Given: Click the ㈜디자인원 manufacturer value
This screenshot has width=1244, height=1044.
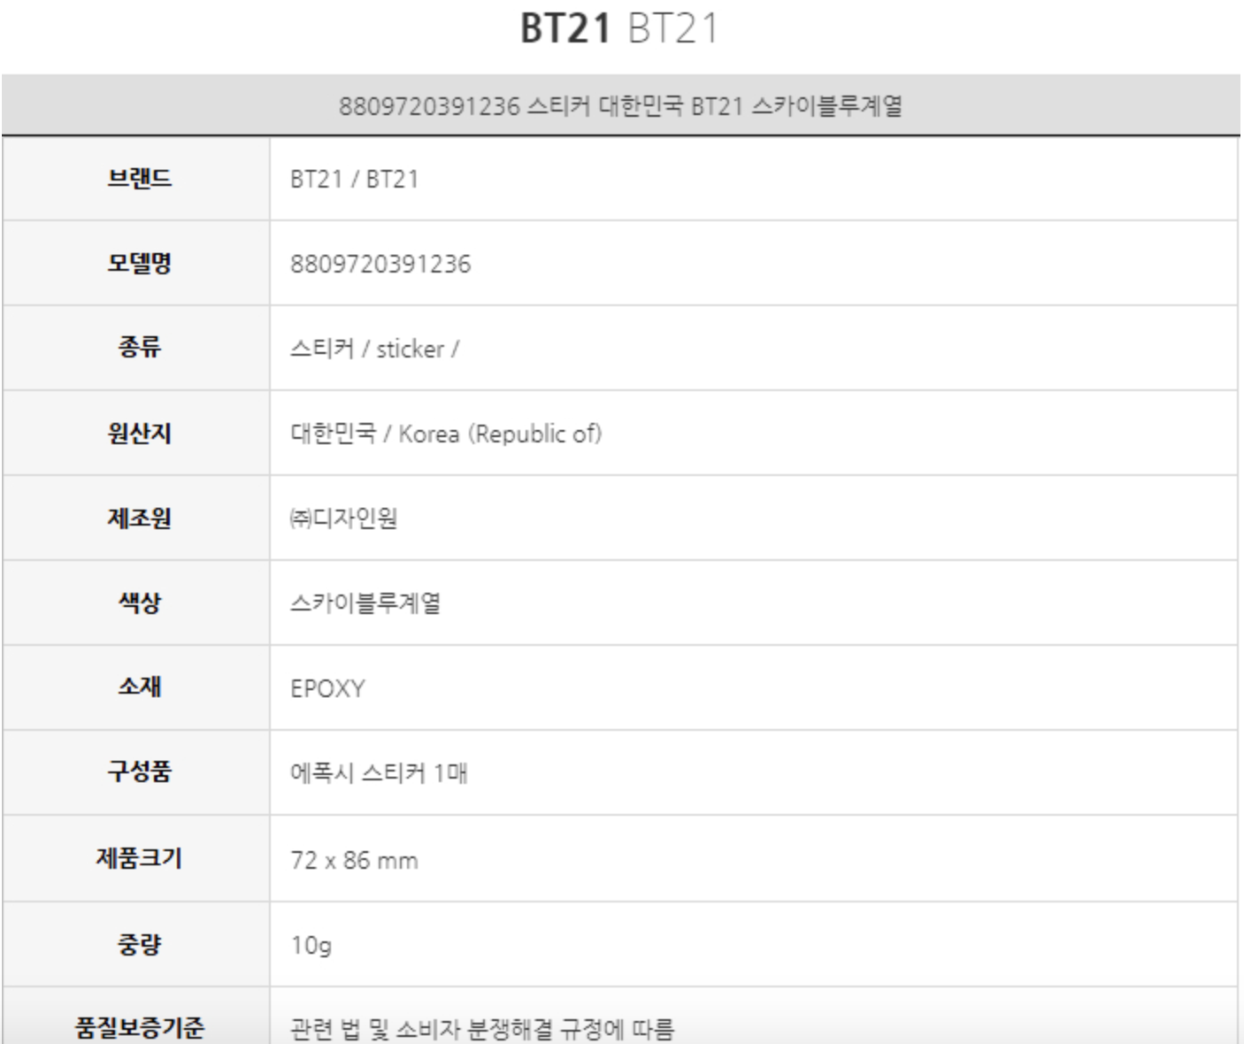Looking at the screenshot, I should point(343,518).
